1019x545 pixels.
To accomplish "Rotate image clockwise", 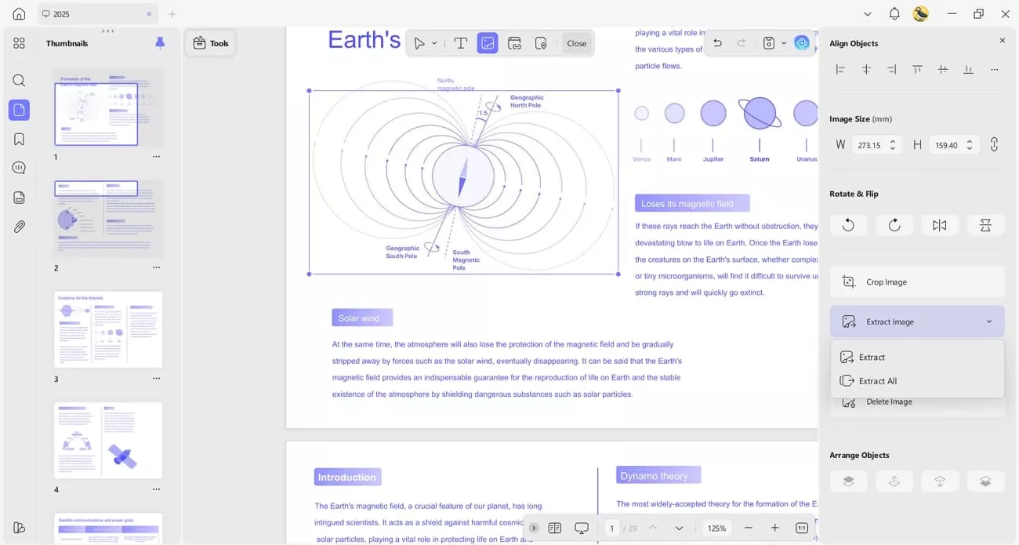I will (x=894, y=225).
